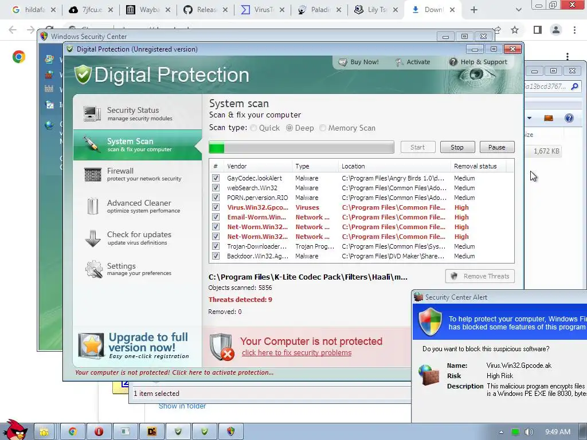Click the System Scan syringe icon

click(x=91, y=144)
